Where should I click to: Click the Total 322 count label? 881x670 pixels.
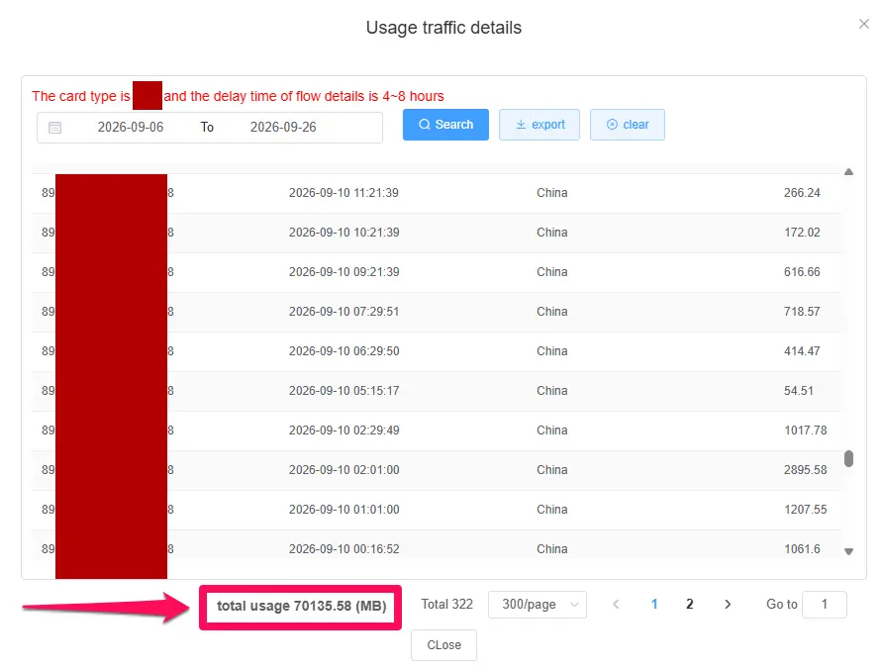446,605
